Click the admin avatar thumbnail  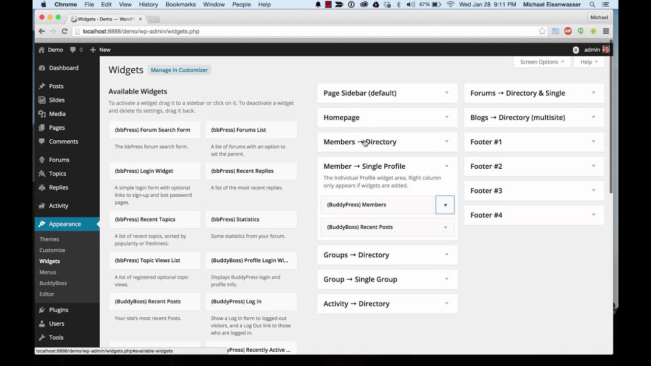point(606,49)
